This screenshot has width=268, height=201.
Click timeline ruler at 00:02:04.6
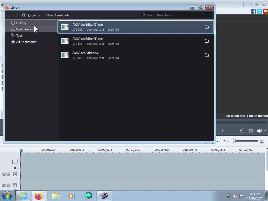(190, 150)
